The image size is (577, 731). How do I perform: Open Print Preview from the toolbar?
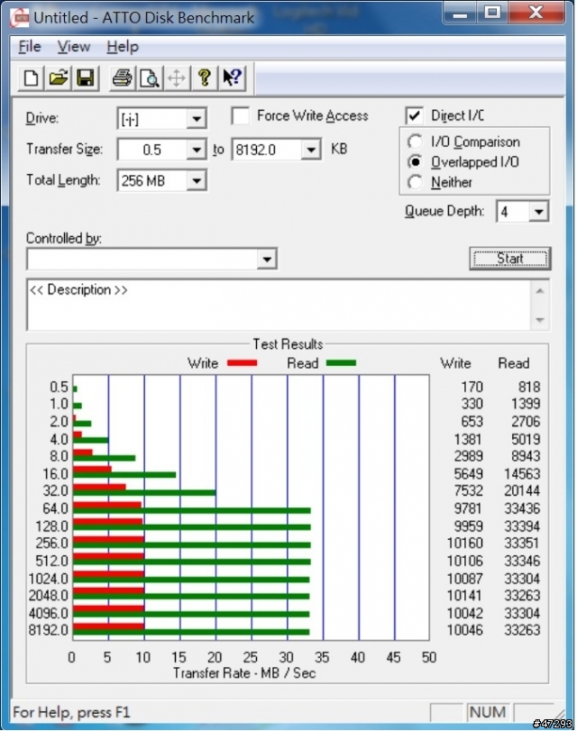(x=150, y=78)
